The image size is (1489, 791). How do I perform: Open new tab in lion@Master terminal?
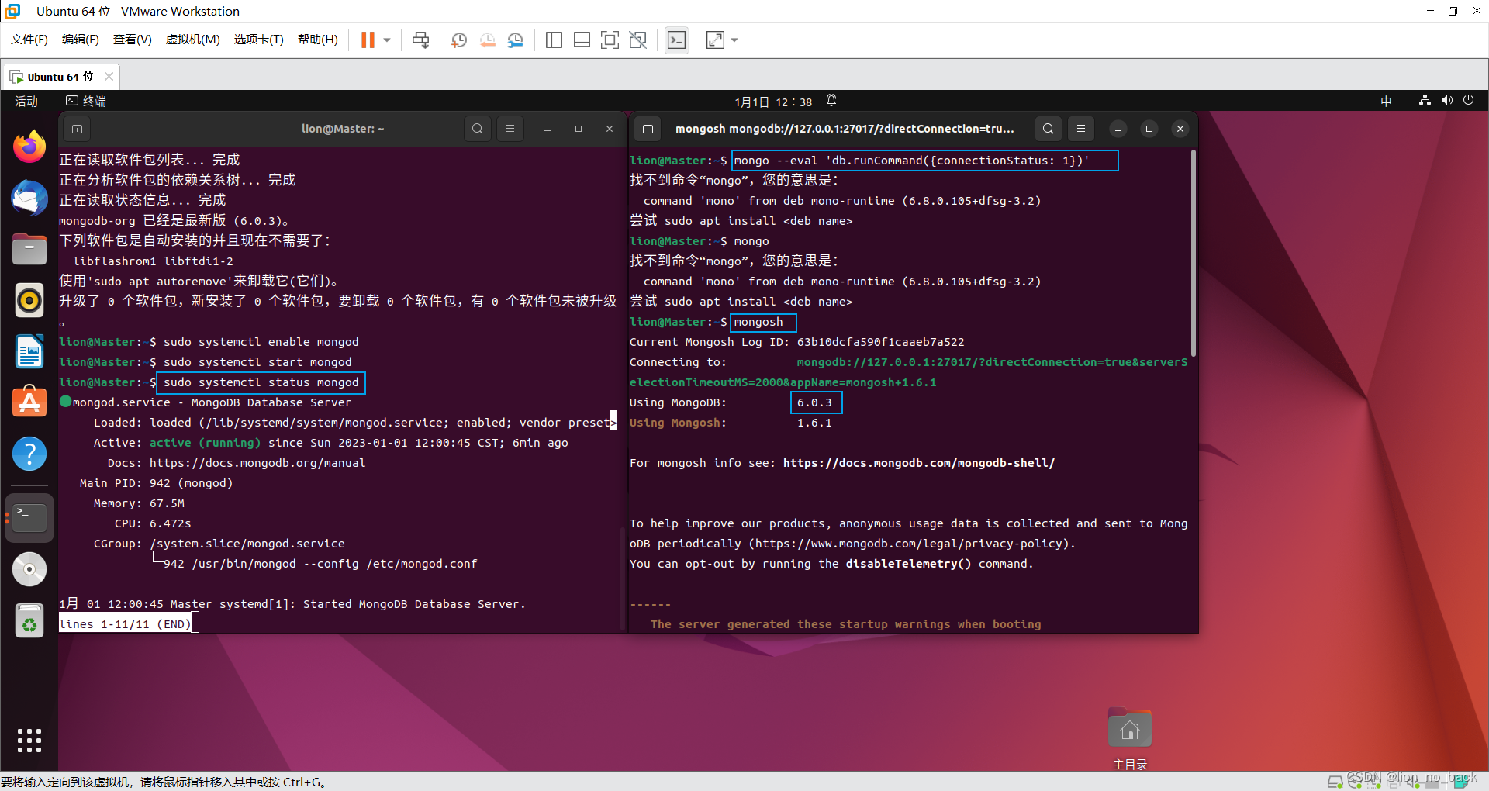tap(77, 129)
